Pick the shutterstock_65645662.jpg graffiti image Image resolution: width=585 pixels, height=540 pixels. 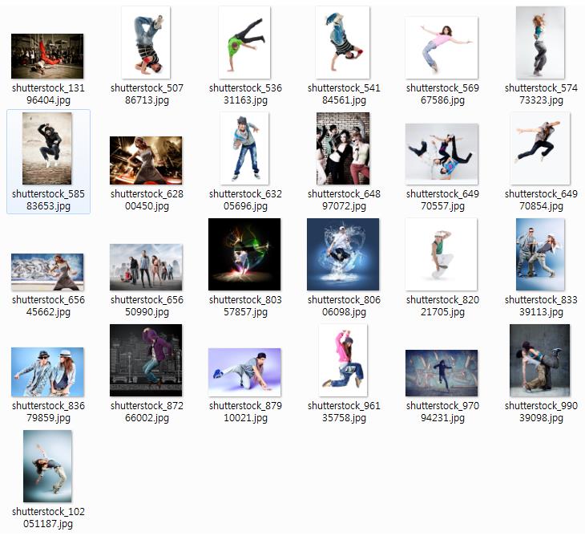tap(47, 272)
